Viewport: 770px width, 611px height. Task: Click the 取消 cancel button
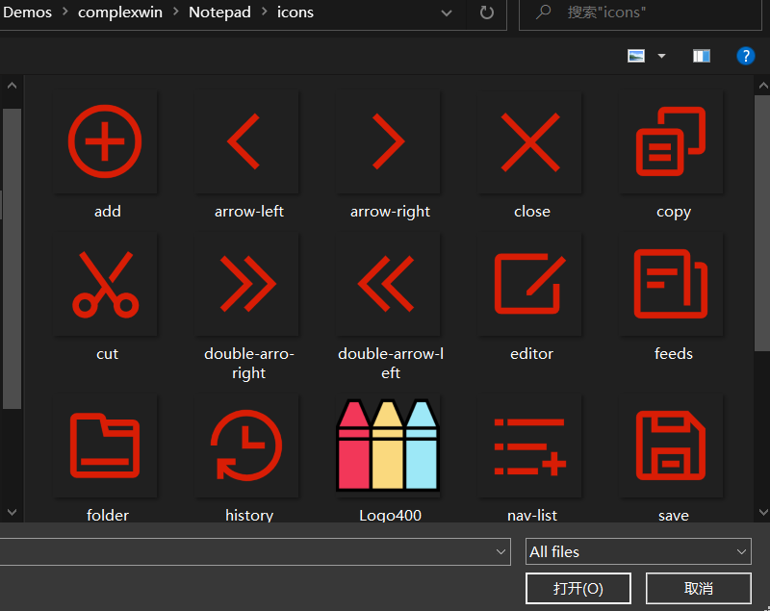(x=699, y=589)
